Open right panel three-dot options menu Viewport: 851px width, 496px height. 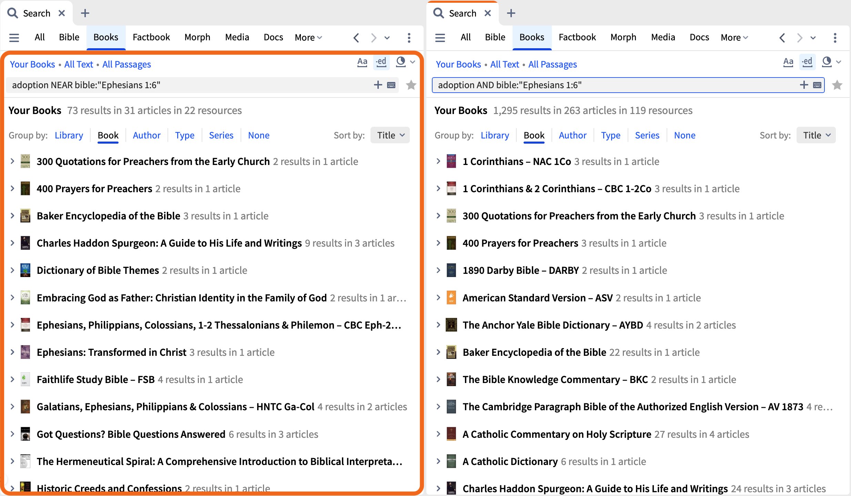tap(835, 38)
